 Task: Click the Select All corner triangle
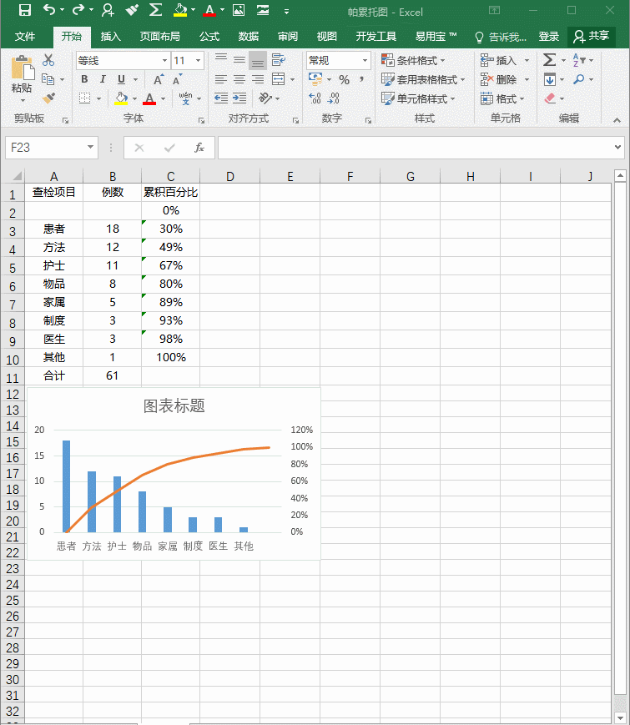coord(18,176)
